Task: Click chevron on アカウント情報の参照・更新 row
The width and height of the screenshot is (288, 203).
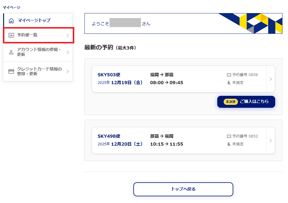Action: tap(68, 52)
